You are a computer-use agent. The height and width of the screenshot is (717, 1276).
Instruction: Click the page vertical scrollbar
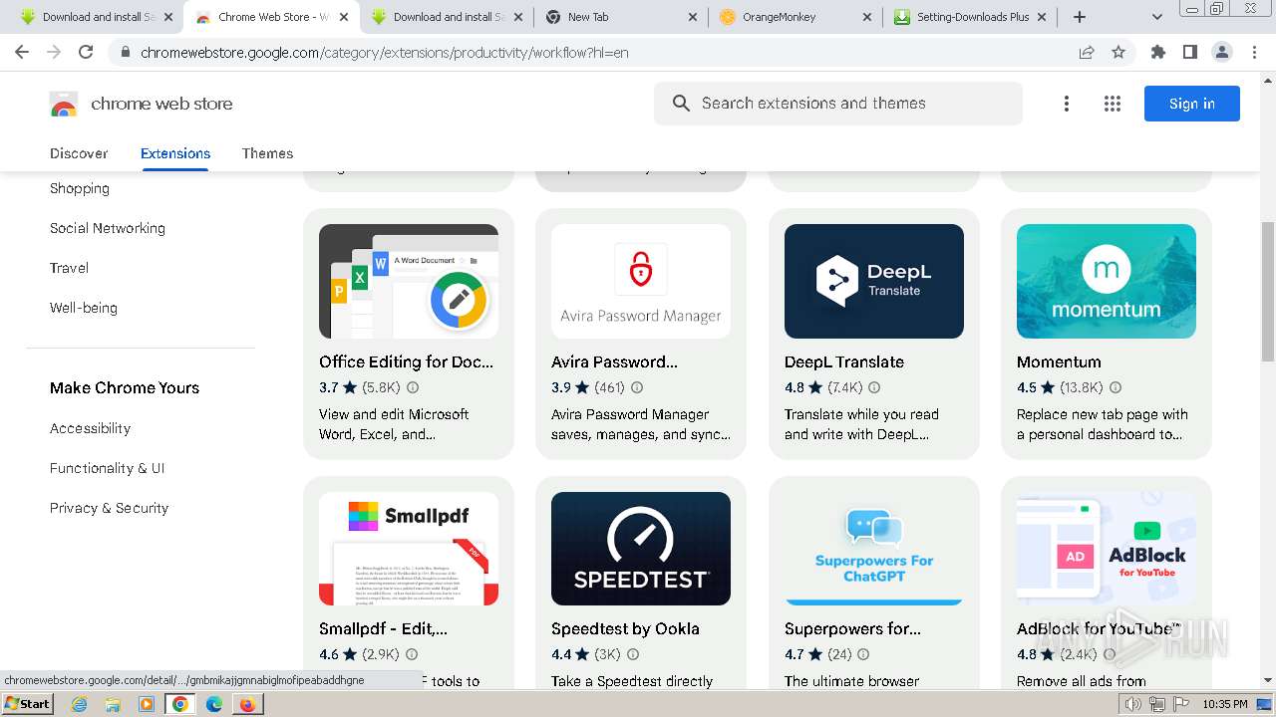click(x=1268, y=292)
